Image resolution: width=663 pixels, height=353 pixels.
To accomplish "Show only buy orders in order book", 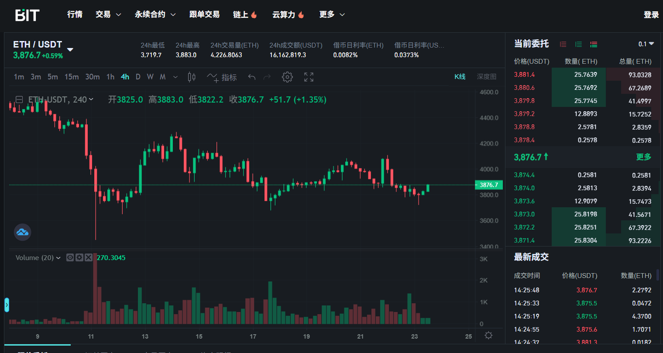I will pyautogui.click(x=578, y=44).
